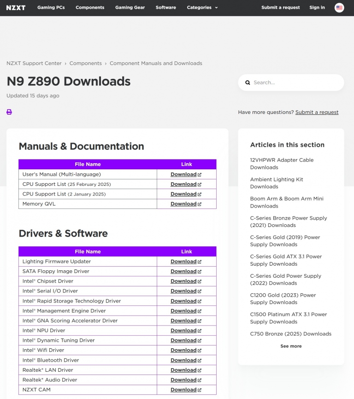Screen dimensions: 354x399
Task: Click "Drivers & Software" heading
Action: pos(63,233)
